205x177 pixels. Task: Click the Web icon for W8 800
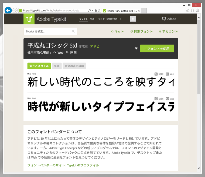pos(167,99)
